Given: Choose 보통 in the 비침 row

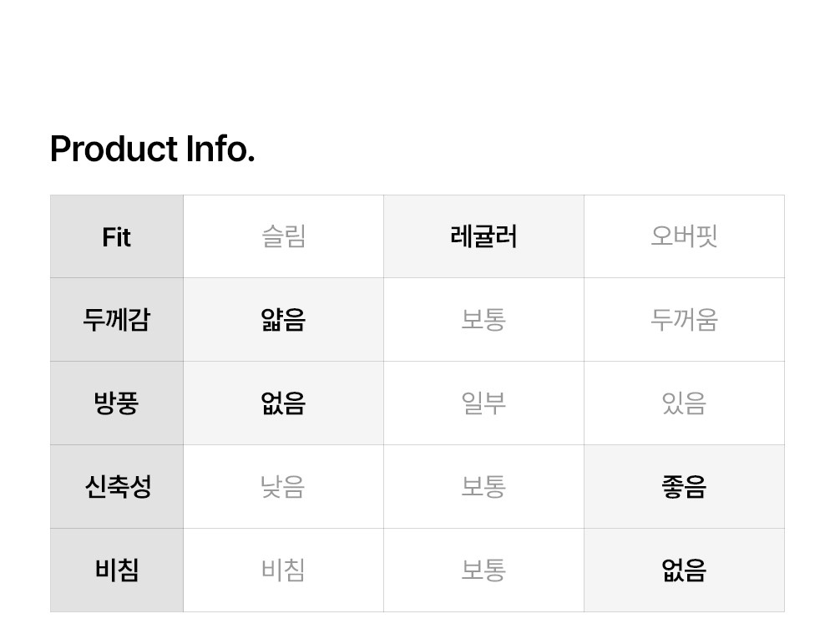Looking at the screenshot, I should 483,570.
